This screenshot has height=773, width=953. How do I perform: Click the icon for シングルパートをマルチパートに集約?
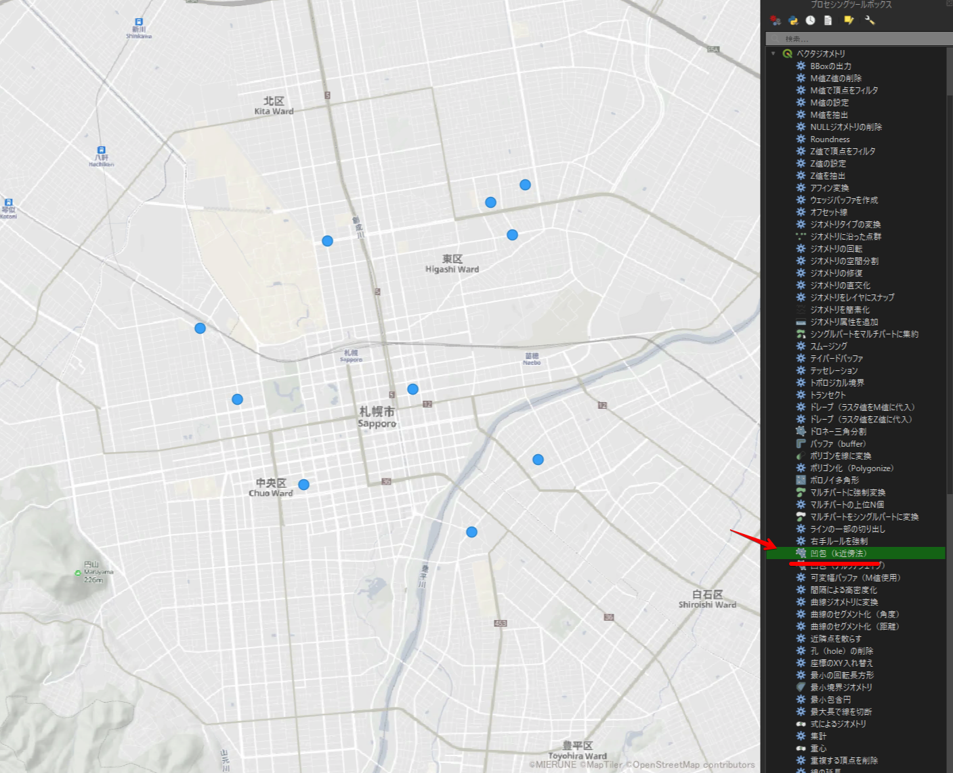click(x=801, y=334)
